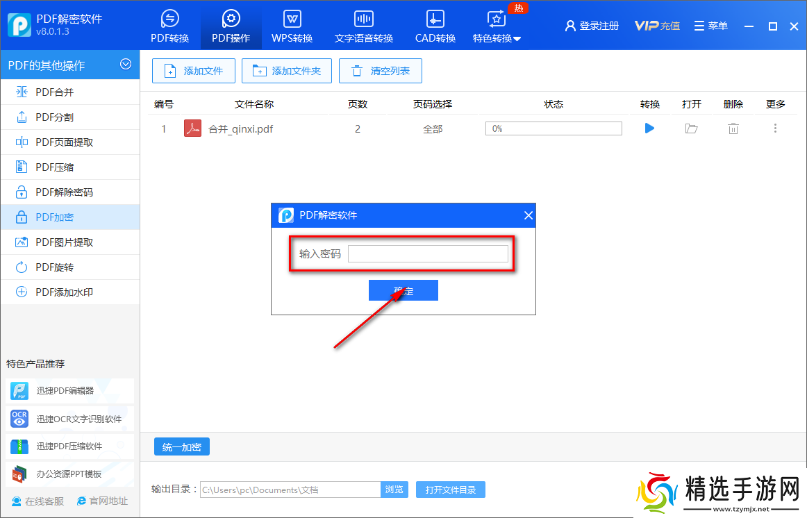Open more options for the file row
The image size is (807, 518).
click(775, 128)
